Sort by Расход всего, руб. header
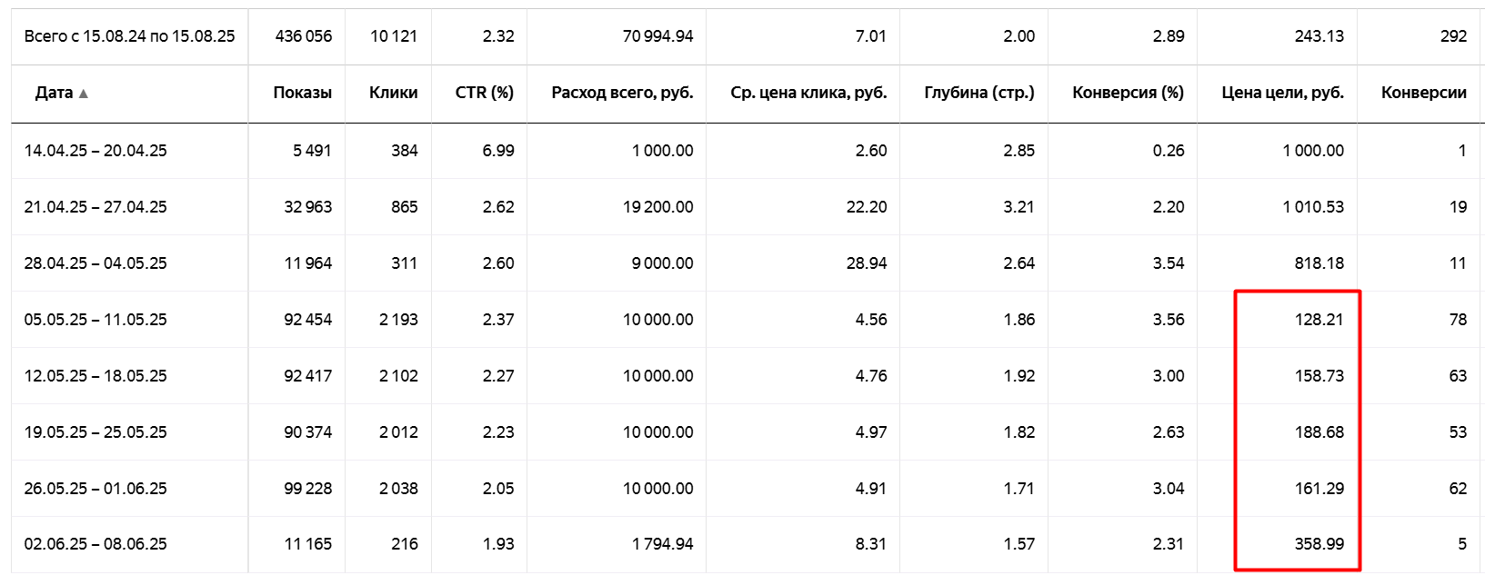This screenshot has width=1485, height=585. click(x=622, y=93)
